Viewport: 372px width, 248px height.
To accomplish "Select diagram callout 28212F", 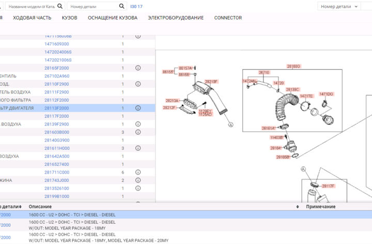I will tap(169, 108).
